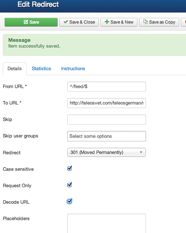
Task: Click the copy icon on Save as Copy
Action: (146, 22)
